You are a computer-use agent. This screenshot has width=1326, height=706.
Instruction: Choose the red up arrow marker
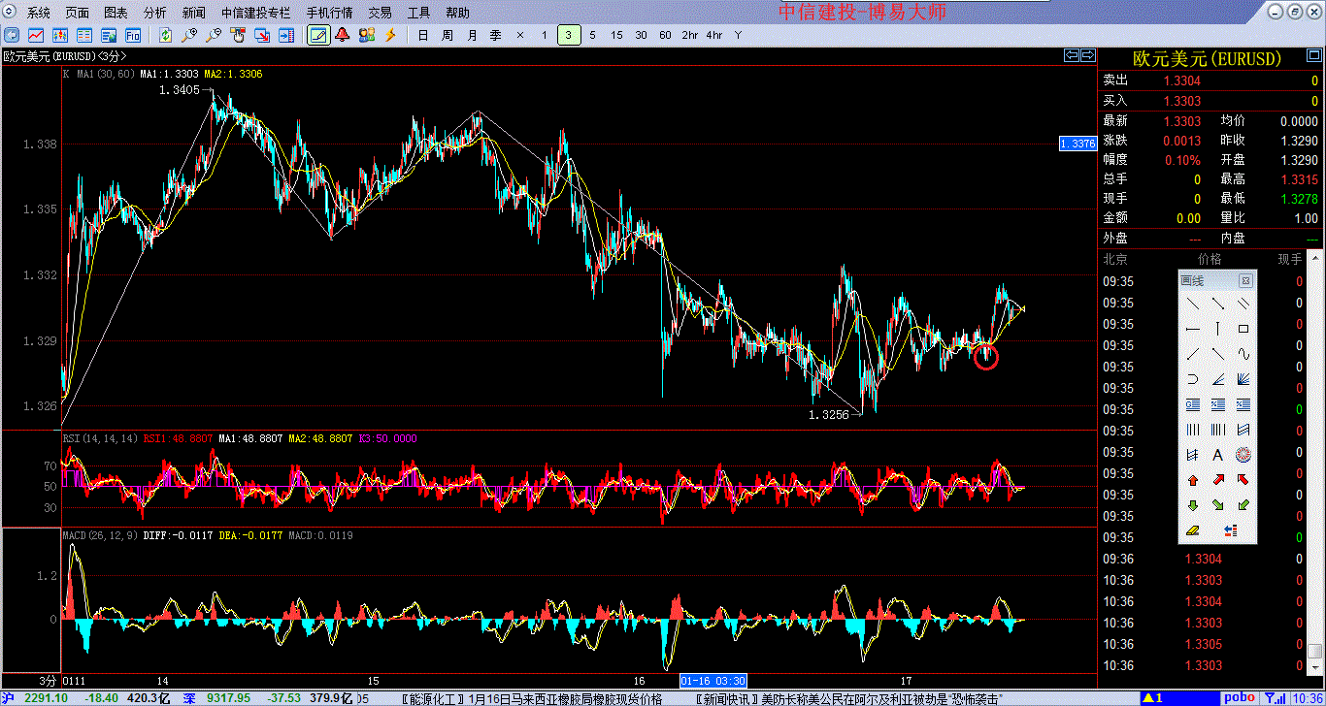pyautogui.click(x=1193, y=480)
